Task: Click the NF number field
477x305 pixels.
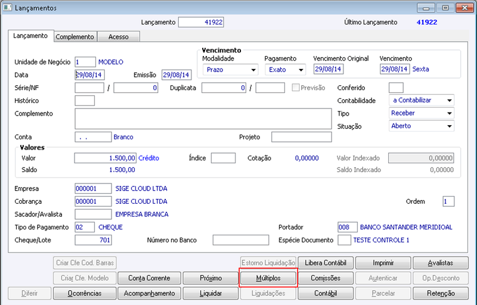Action: [136, 88]
